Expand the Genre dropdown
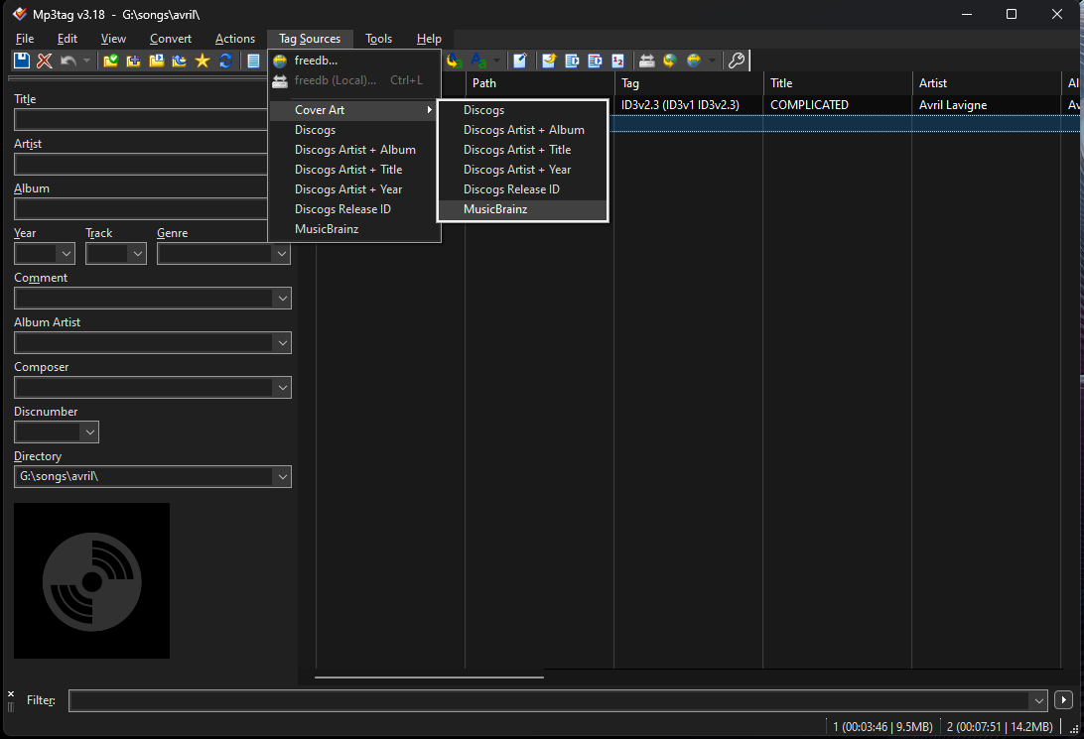Screen dimensions: 1084x739 click(x=280, y=254)
